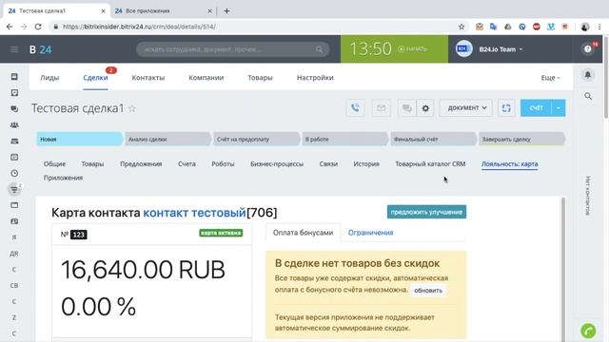
Task: Switch to the История tab
Action: coord(365,163)
